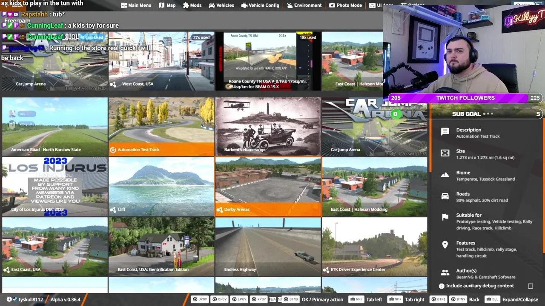Open the Roane County TN USA map
The width and height of the screenshot is (545, 306).
coord(268,61)
